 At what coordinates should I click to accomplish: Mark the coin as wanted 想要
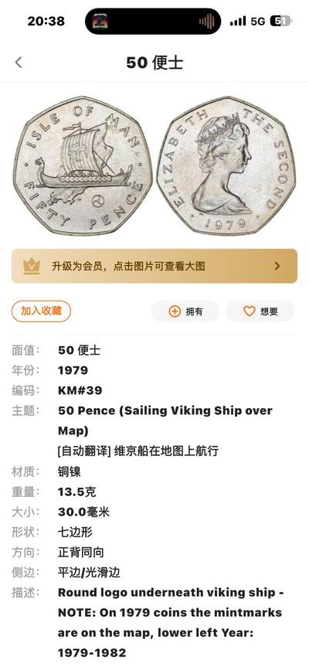[x=260, y=311]
